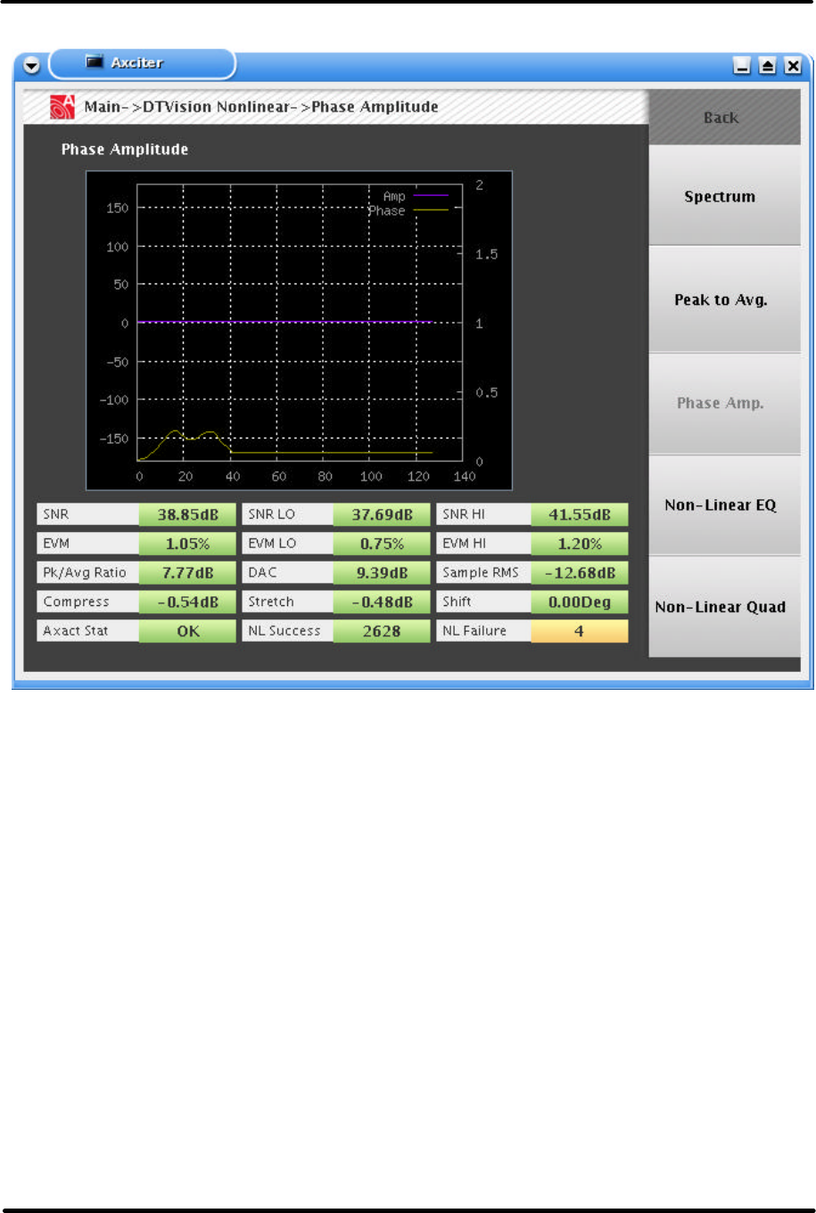This screenshot has width=816, height=1213.
Task: Select the Phase Amp. button
Action: tap(724, 403)
